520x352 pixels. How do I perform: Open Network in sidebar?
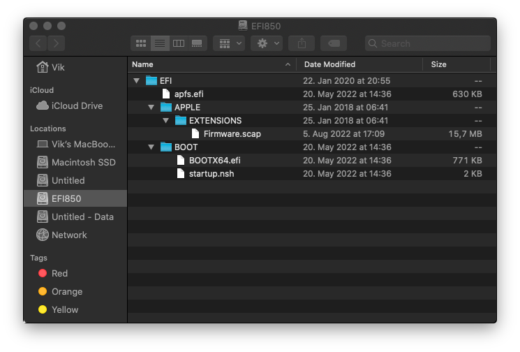click(x=75, y=235)
